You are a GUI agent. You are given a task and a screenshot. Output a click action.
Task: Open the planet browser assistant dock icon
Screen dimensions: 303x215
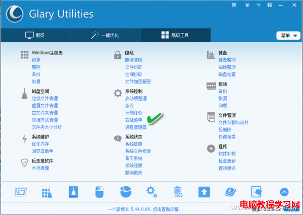(230, 192)
